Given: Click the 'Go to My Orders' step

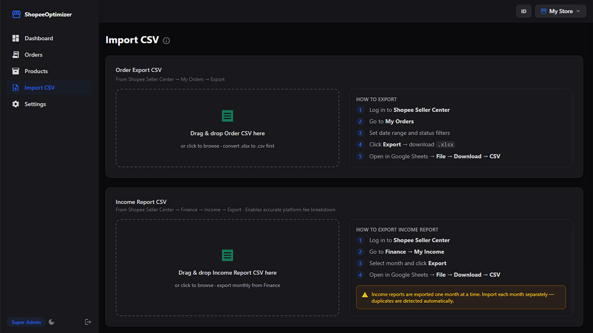Looking at the screenshot, I should pos(391,121).
